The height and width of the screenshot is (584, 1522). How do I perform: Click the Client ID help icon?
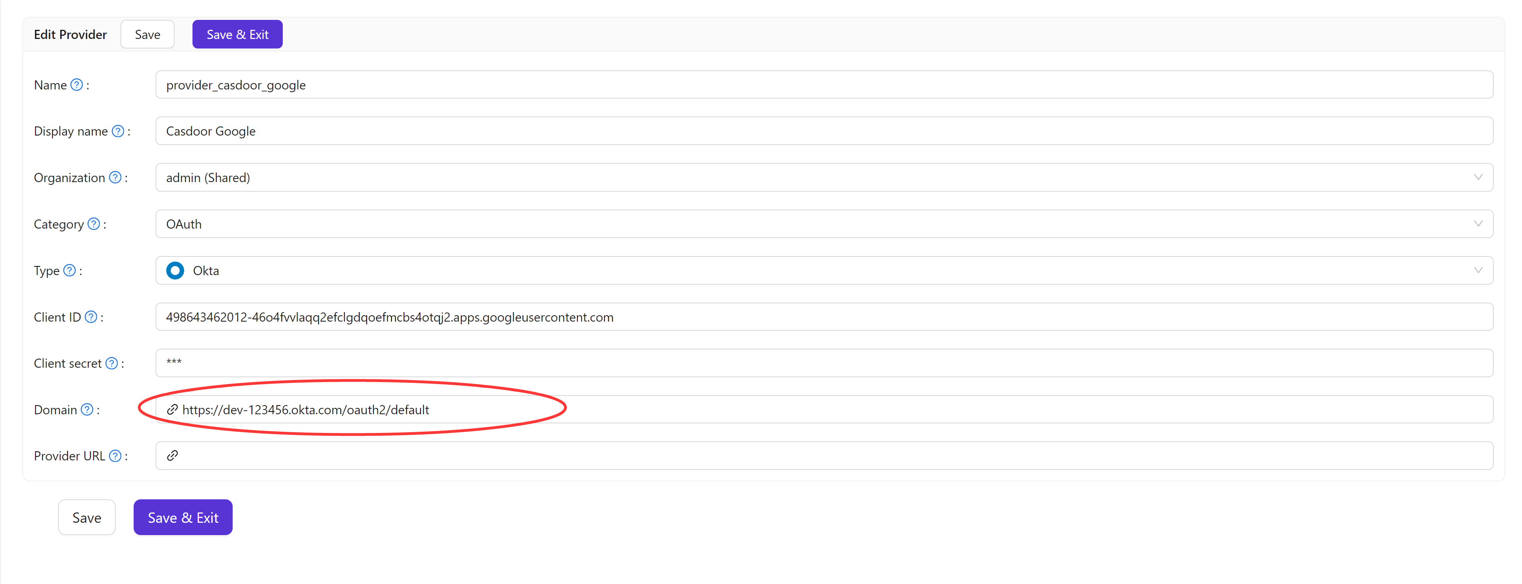click(x=91, y=316)
